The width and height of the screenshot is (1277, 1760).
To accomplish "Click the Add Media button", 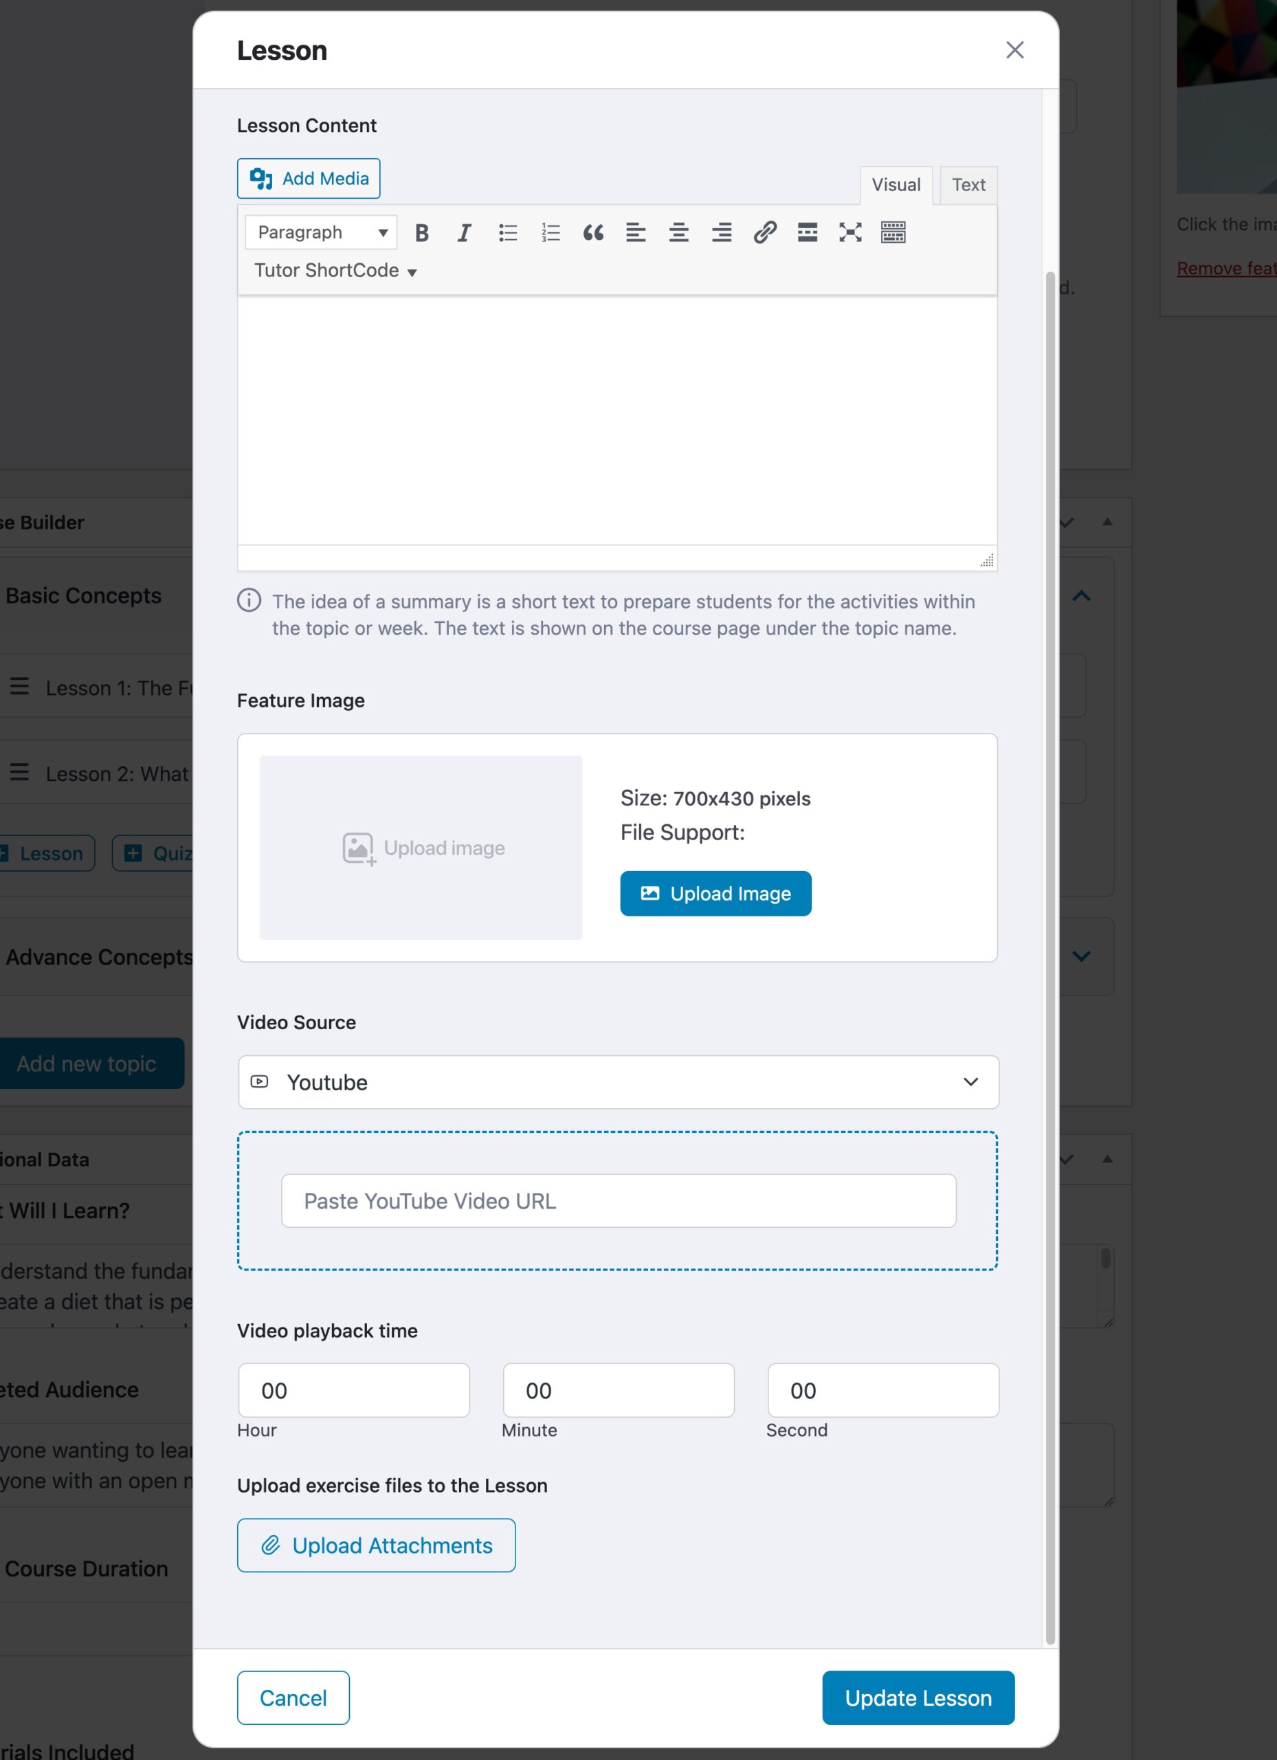I will (x=309, y=179).
